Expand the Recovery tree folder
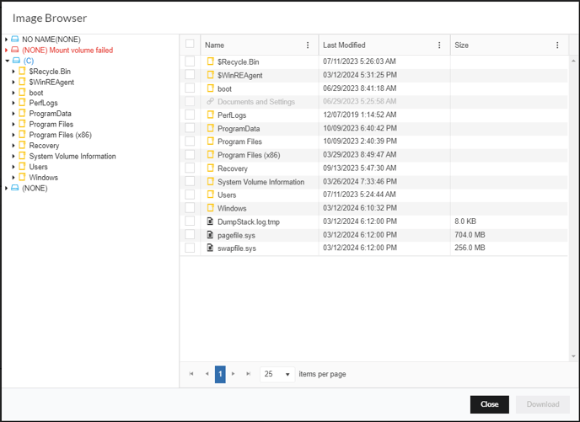The width and height of the screenshot is (580, 422). [x=13, y=146]
